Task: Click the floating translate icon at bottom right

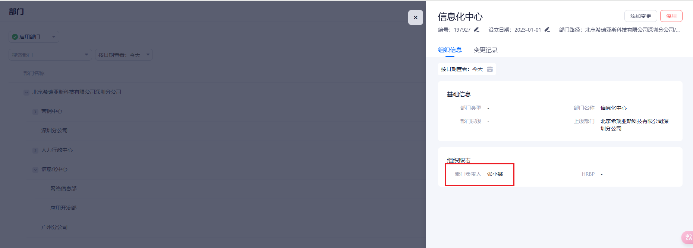Action: coord(688,237)
